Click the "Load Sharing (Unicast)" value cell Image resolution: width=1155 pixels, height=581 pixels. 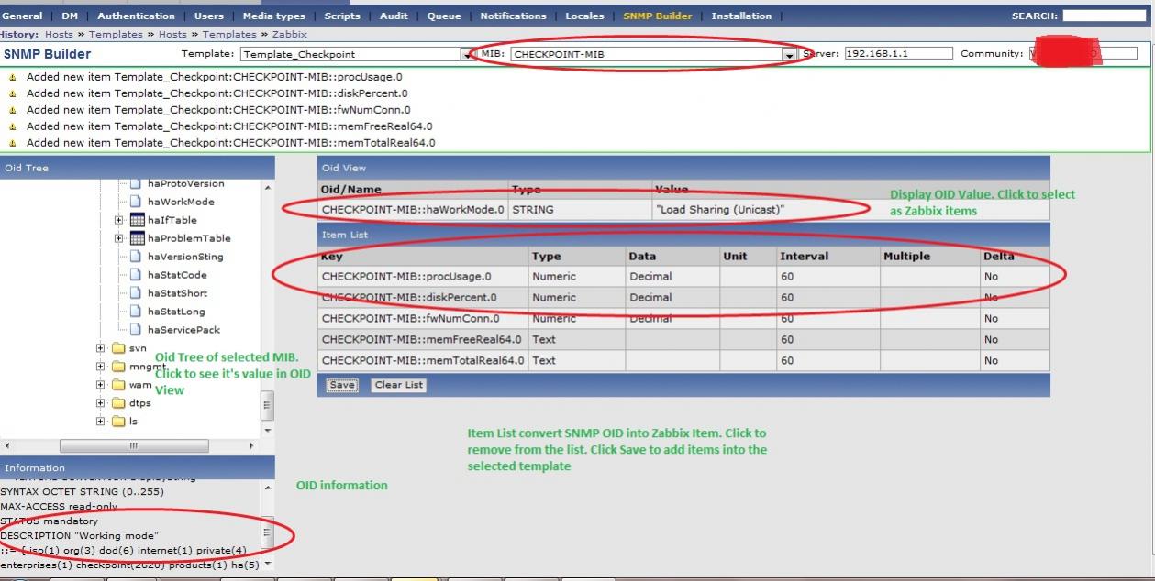tap(720, 210)
